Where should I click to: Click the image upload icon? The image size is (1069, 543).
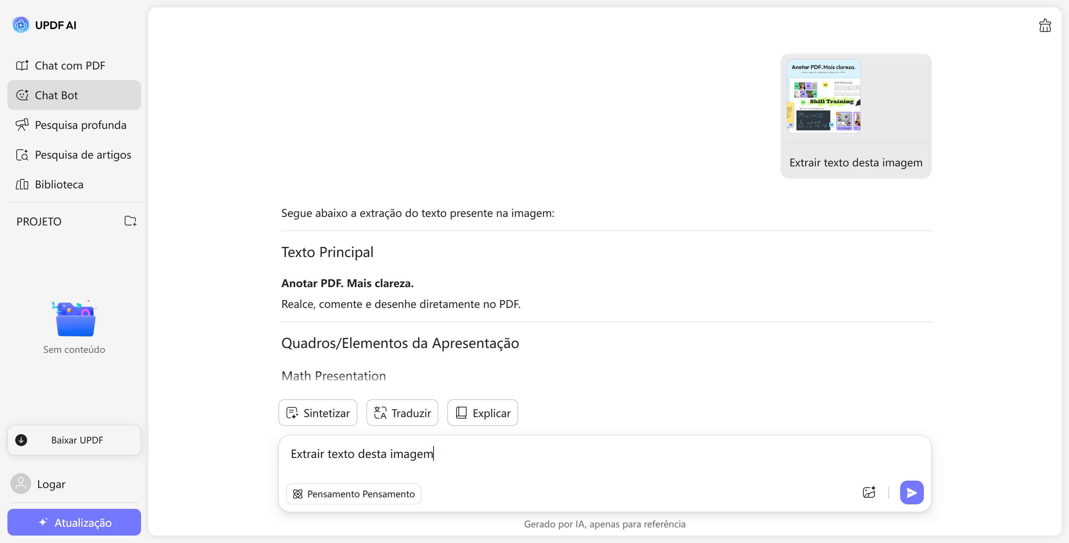pyautogui.click(x=869, y=492)
